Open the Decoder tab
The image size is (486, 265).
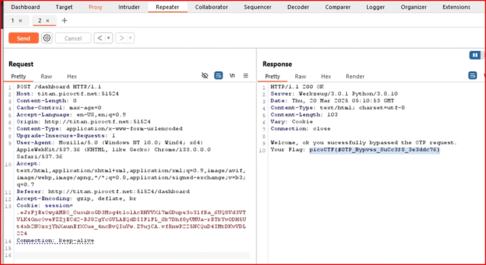click(x=298, y=7)
